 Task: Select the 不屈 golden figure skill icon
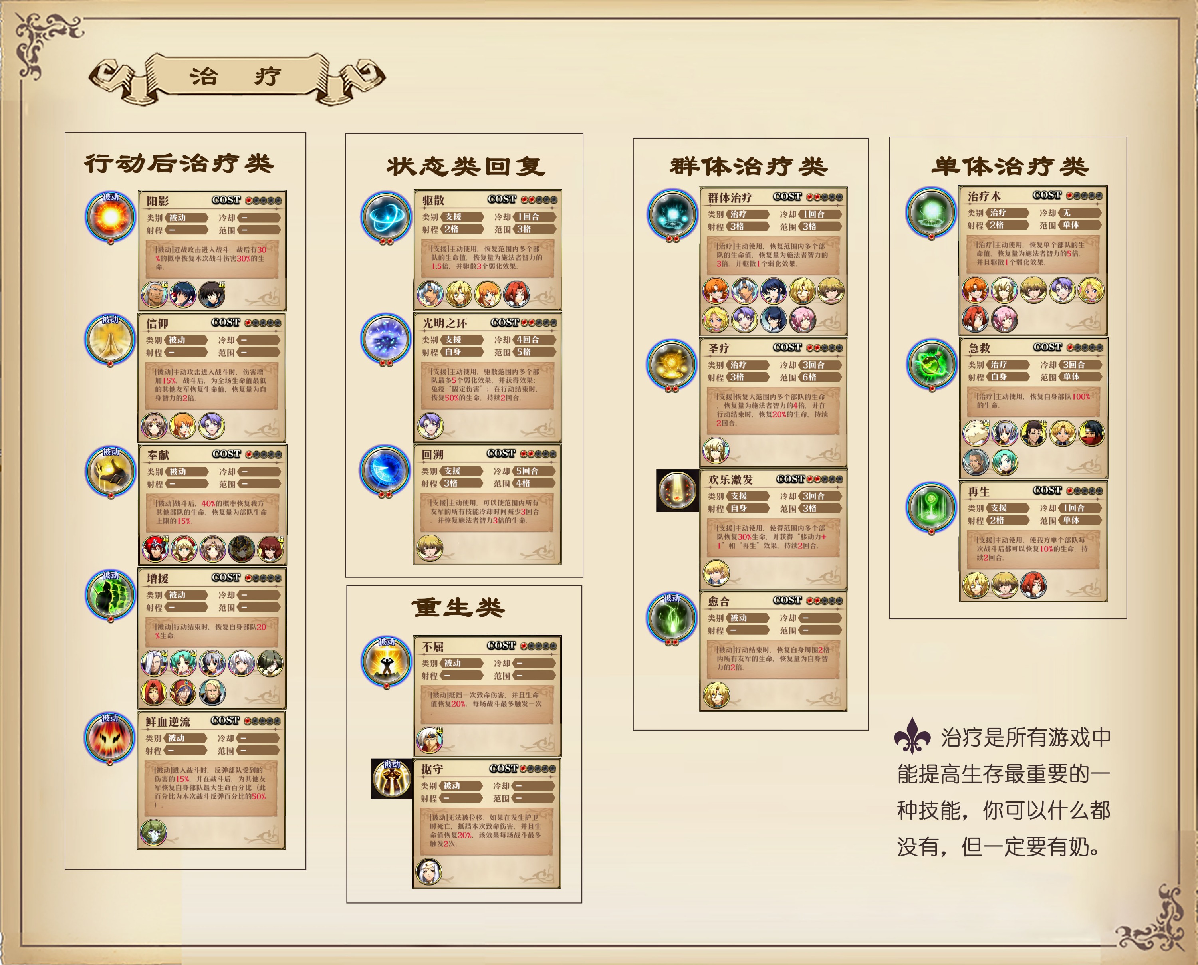coord(387,661)
